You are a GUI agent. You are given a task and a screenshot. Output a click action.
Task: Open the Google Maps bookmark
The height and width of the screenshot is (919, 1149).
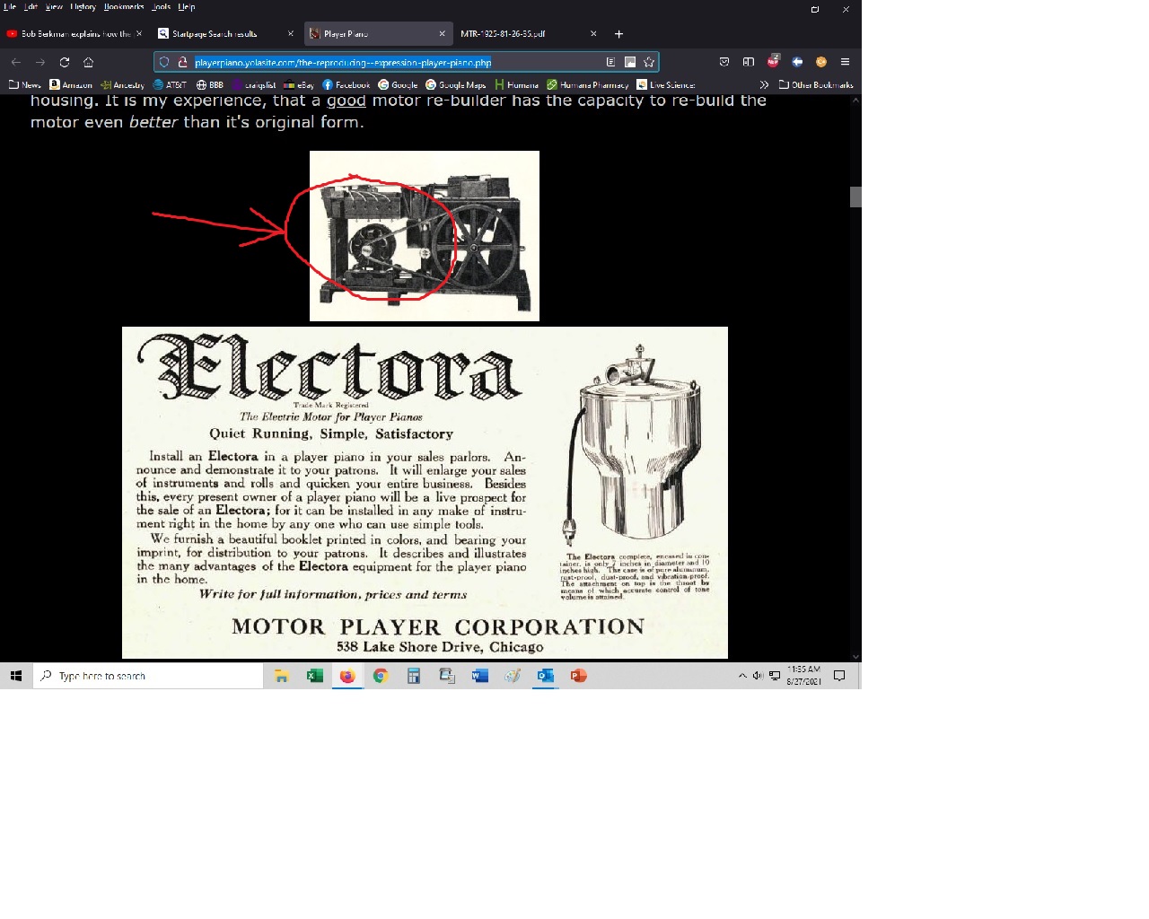point(456,84)
